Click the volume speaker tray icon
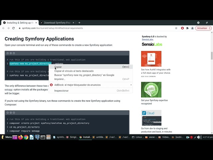 pos(199,137)
